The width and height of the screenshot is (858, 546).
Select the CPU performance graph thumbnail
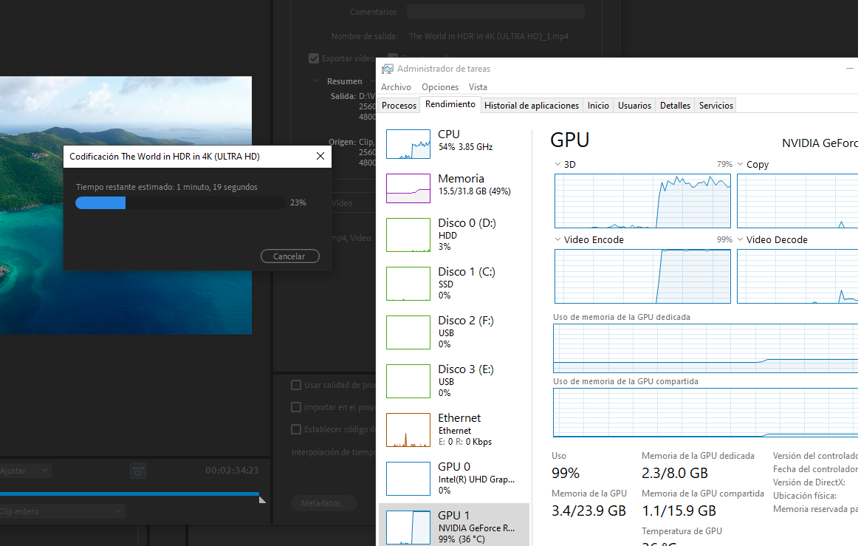(x=408, y=143)
